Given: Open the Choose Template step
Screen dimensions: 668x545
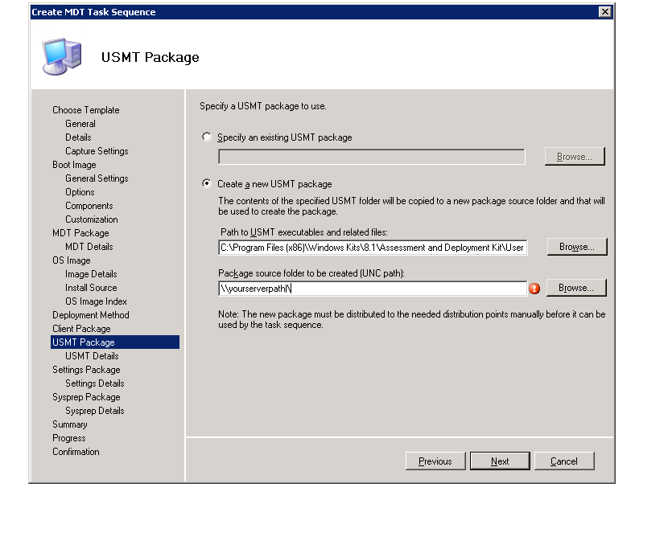Looking at the screenshot, I should (x=86, y=110).
